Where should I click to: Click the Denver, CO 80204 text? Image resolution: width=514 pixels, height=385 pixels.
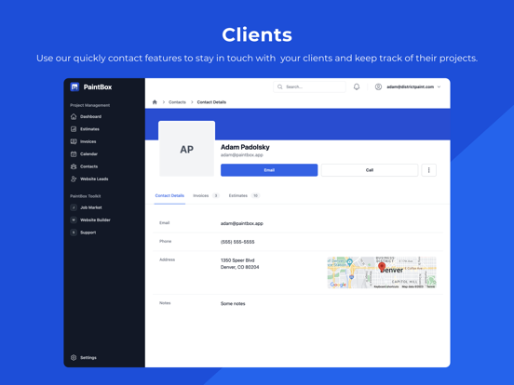pos(240,267)
